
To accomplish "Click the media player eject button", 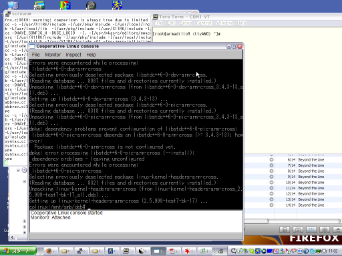I will 337,230.
